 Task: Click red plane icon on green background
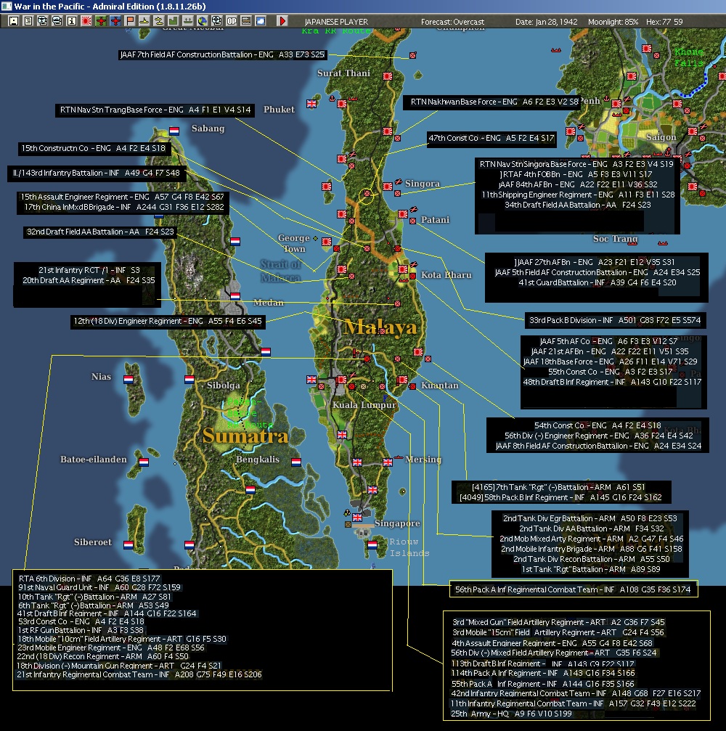(101, 21)
